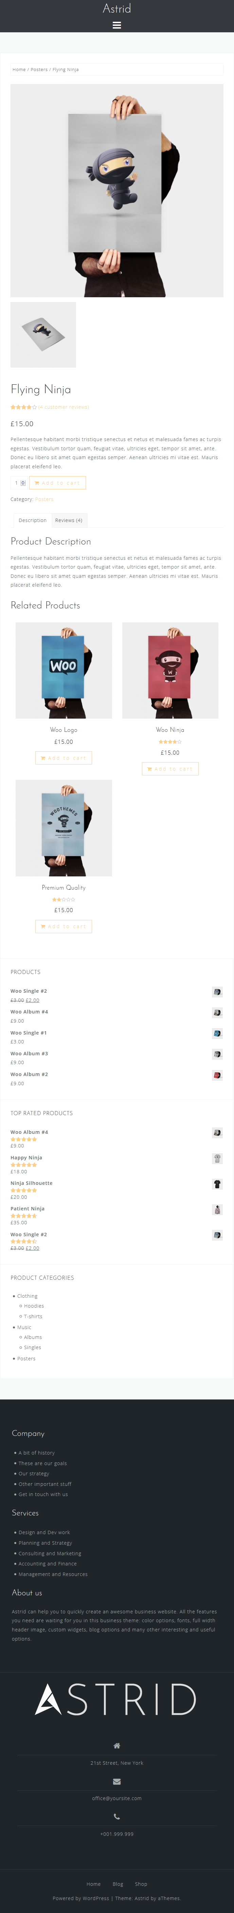The height and width of the screenshot is (1913, 234).
Task: Open the Music product category
Action: 24,1327
